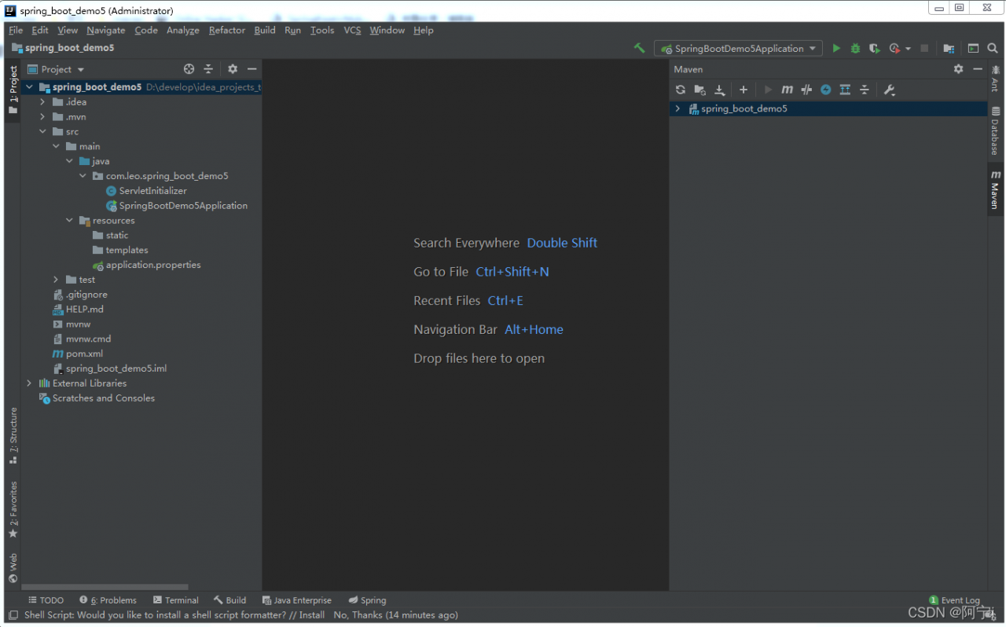Open Maven Settings wrench icon
Screen dimensions: 1006x627
(x=889, y=90)
